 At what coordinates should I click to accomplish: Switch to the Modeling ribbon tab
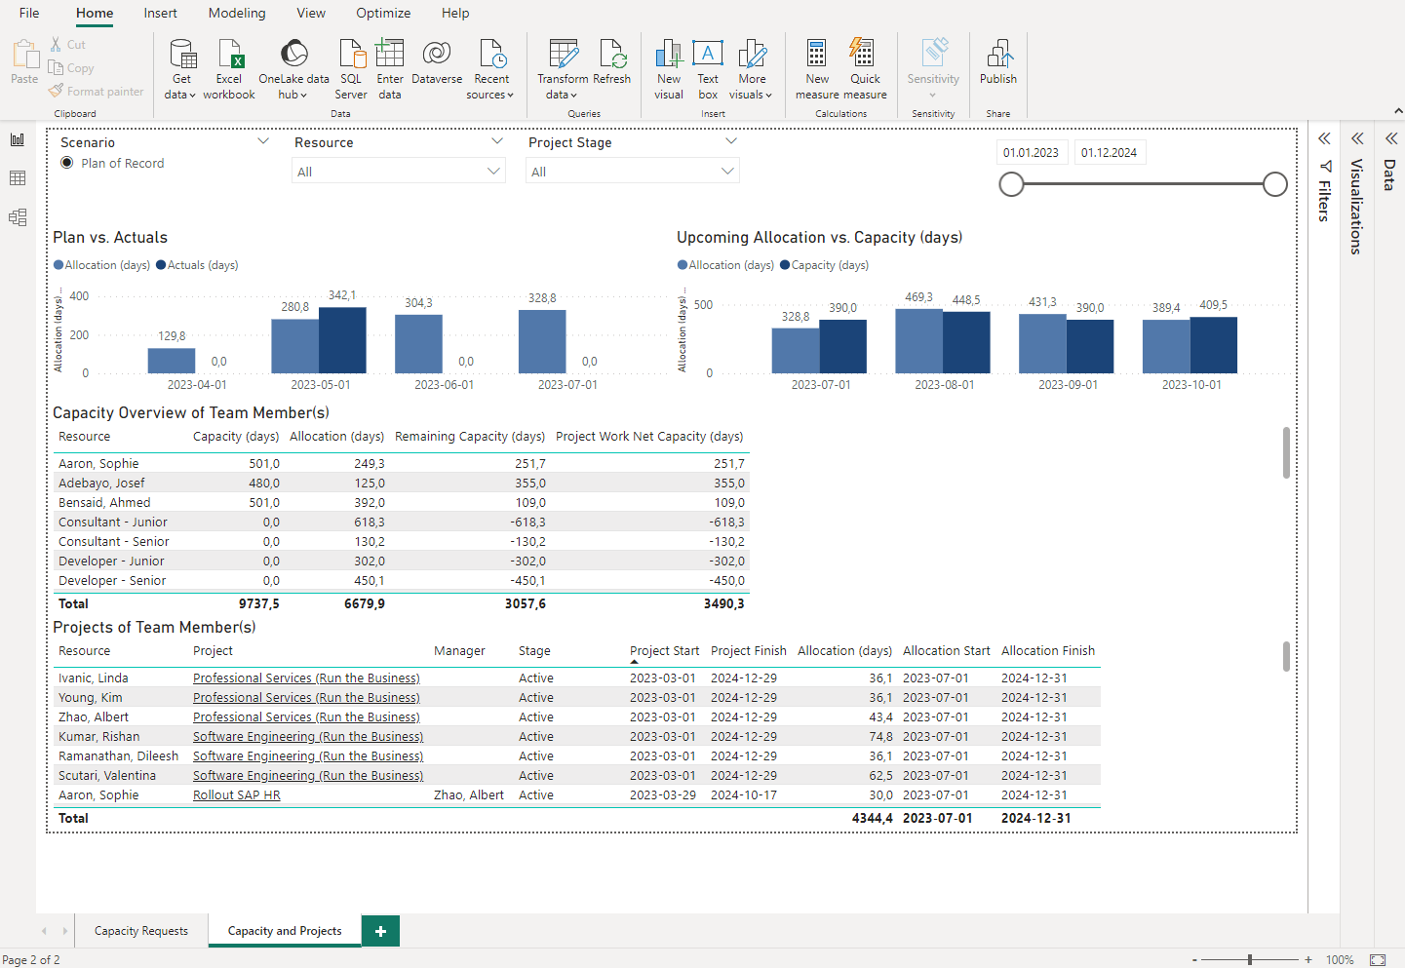237,13
